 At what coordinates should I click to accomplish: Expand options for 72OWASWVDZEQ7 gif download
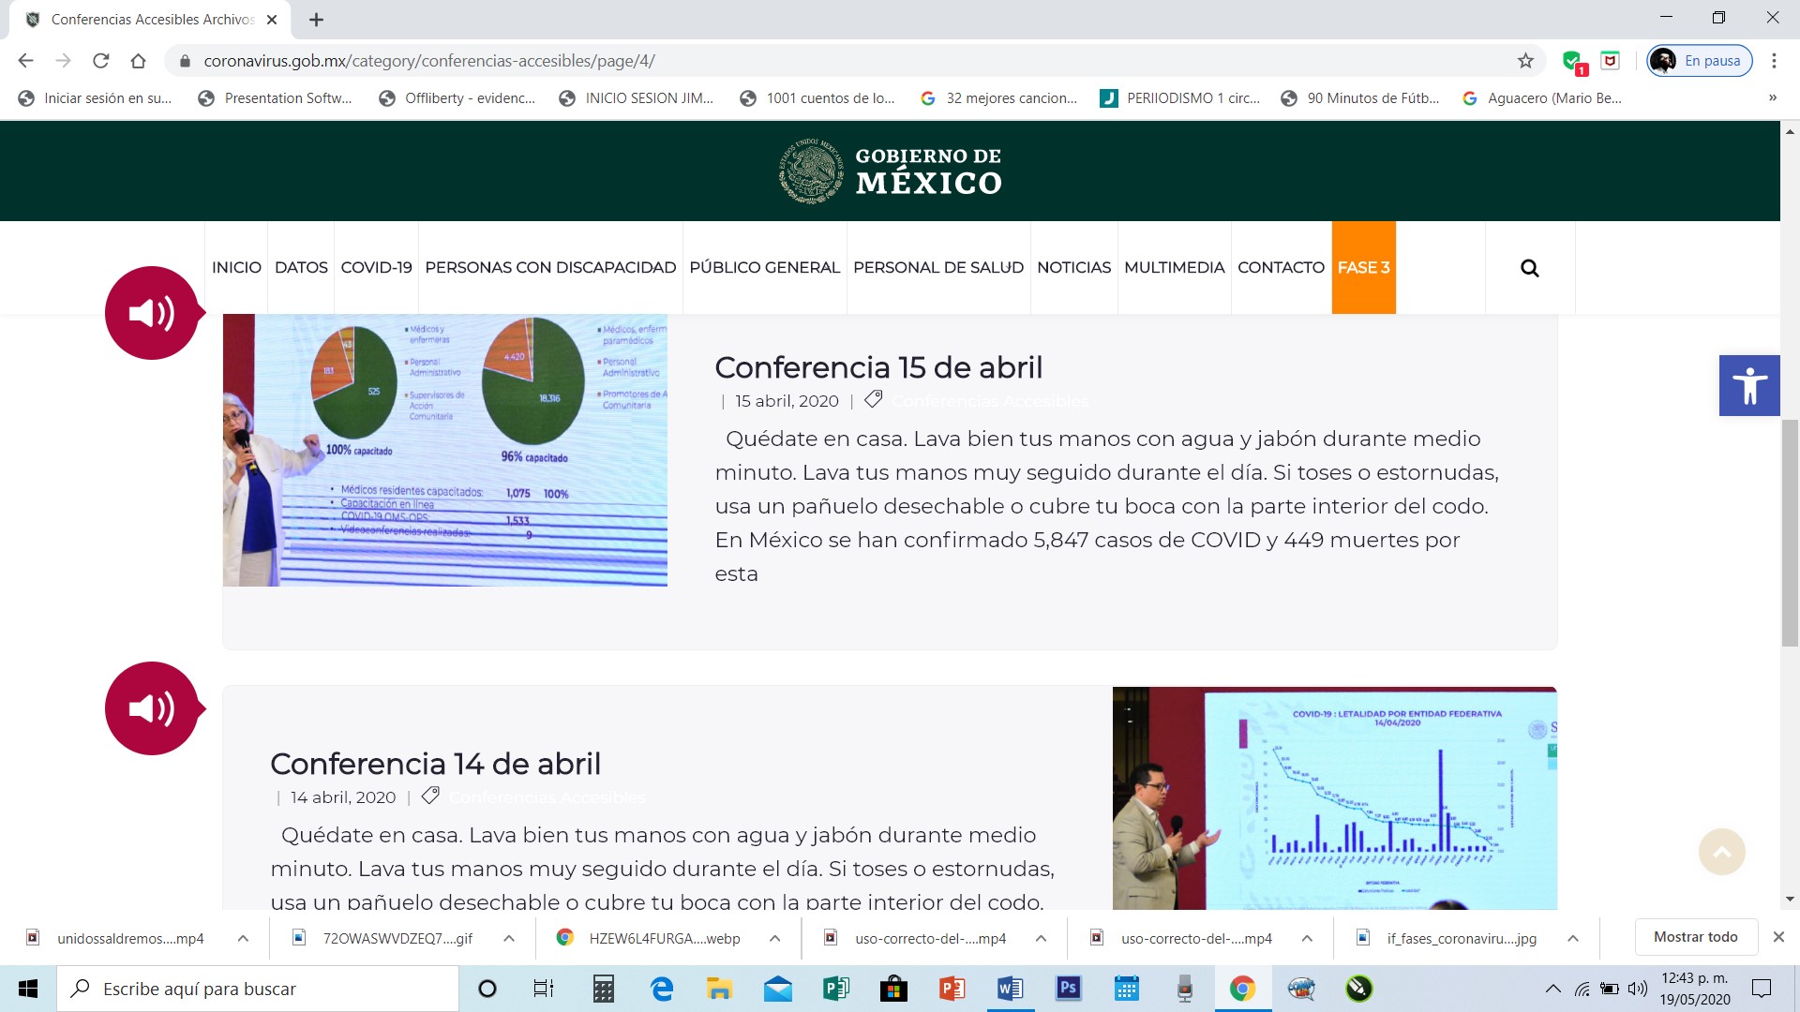click(x=509, y=938)
